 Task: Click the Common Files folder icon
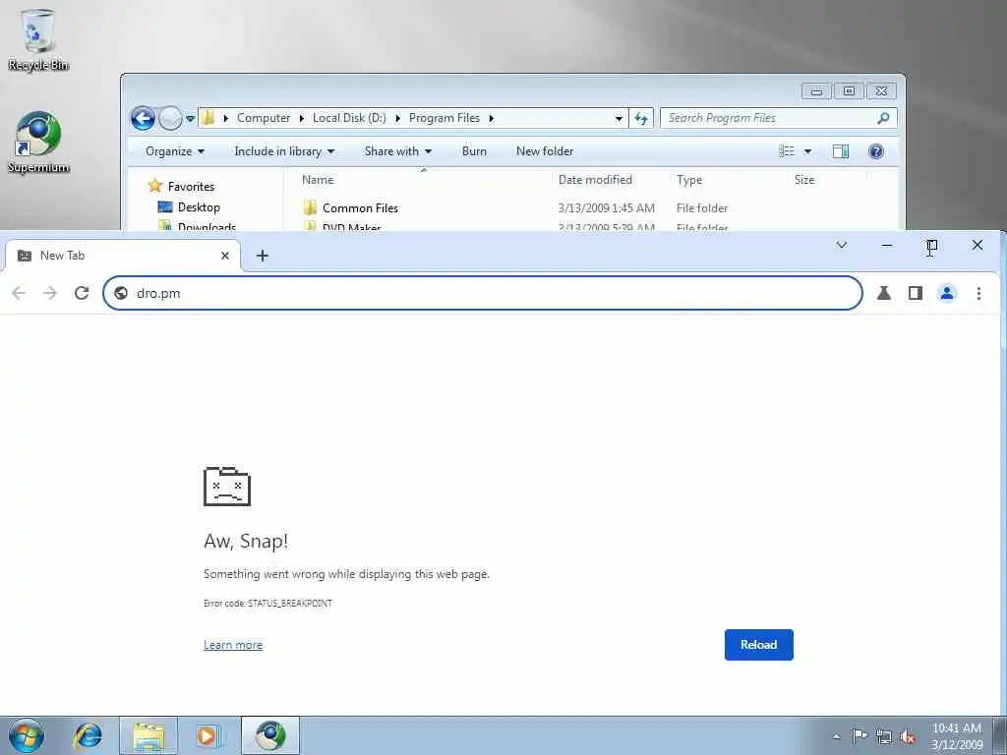click(310, 207)
